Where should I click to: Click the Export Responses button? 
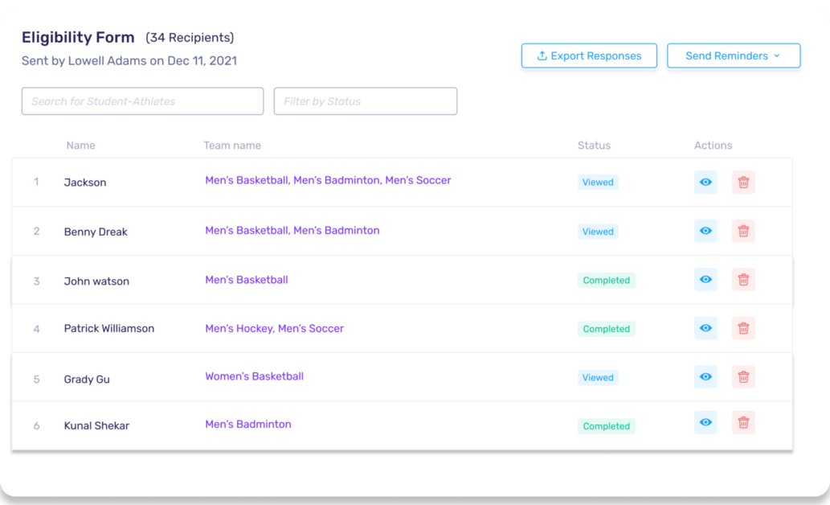pyautogui.click(x=589, y=55)
